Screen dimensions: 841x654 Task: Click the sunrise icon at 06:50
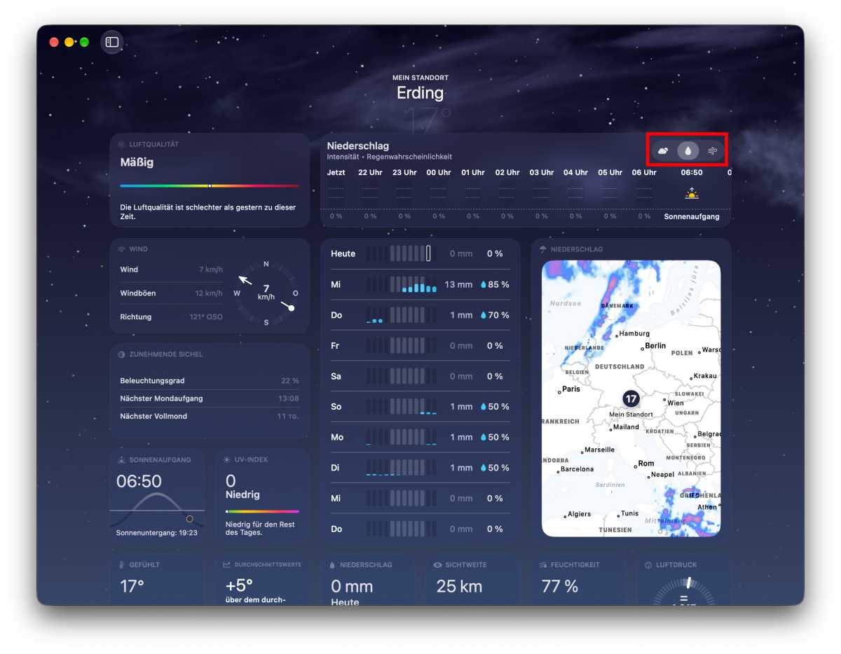[692, 193]
